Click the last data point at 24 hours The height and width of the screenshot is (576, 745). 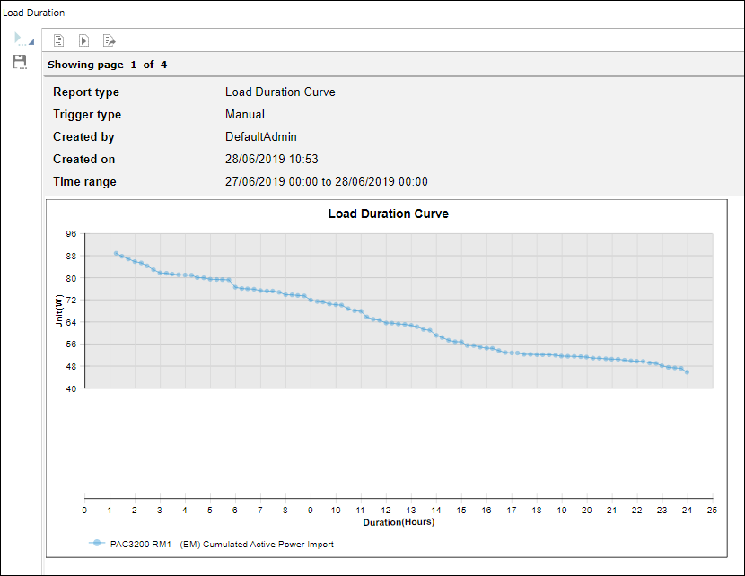[x=687, y=372]
